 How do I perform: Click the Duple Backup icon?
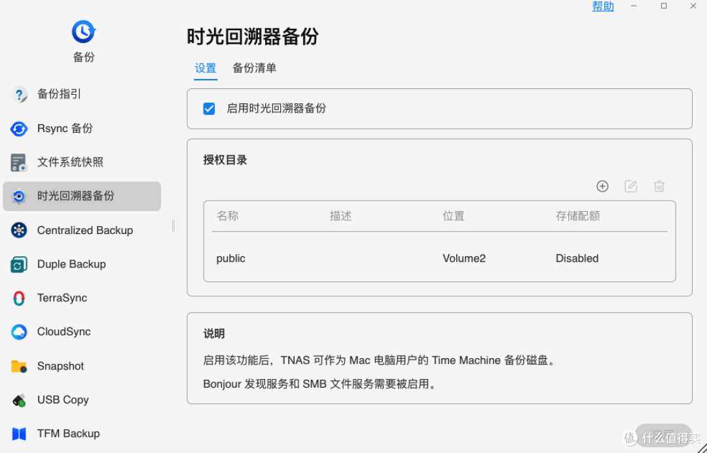click(x=19, y=264)
